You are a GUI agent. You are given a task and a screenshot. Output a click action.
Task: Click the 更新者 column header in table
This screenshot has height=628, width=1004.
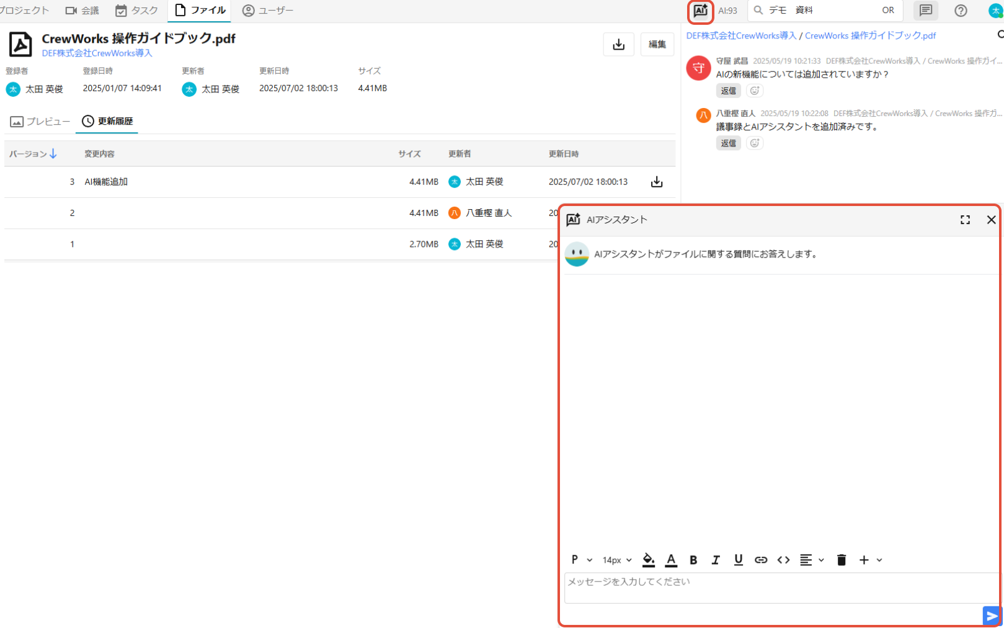point(460,154)
